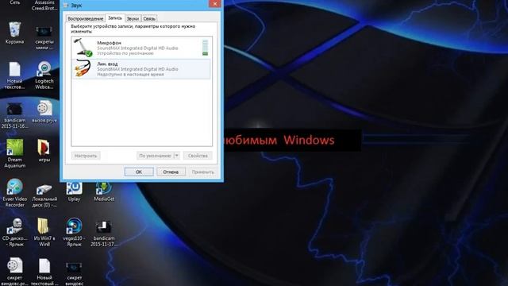Click the Отмена button
The image size is (508, 286).
[x=171, y=172]
